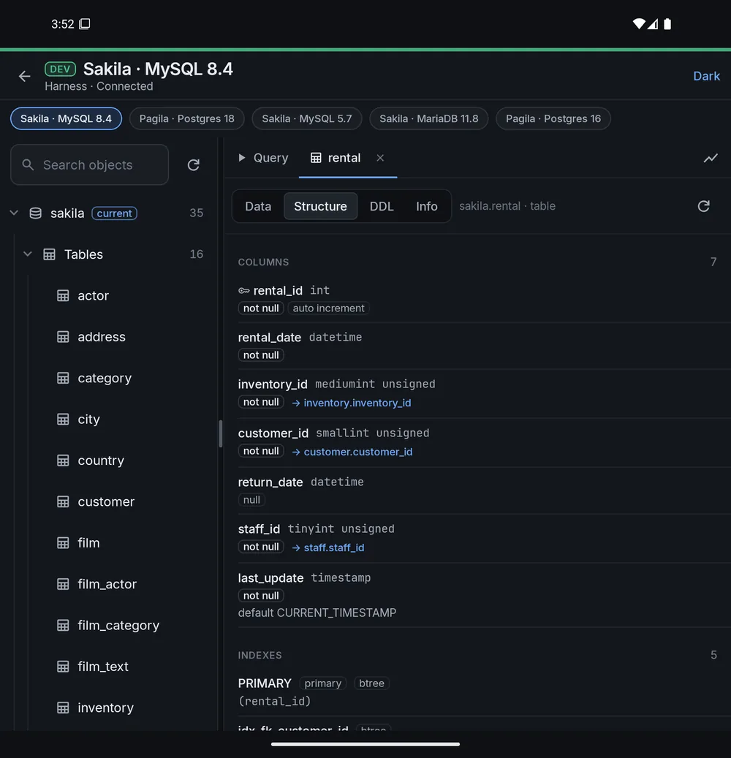Click the city table icon

pyautogui.click(x=63, y=419)
